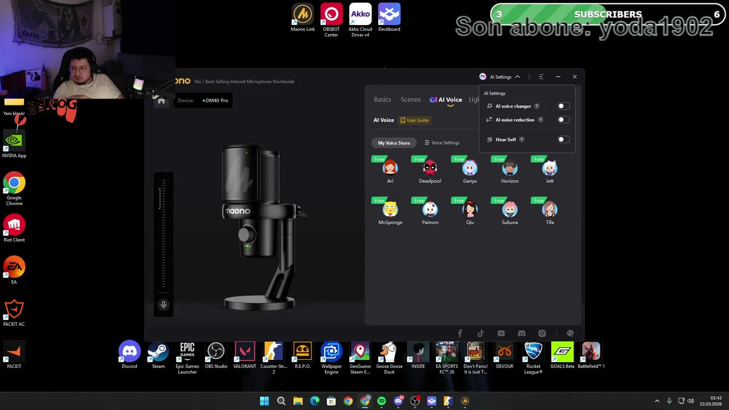Switch to the Basics tab

(x=382, y=100)
